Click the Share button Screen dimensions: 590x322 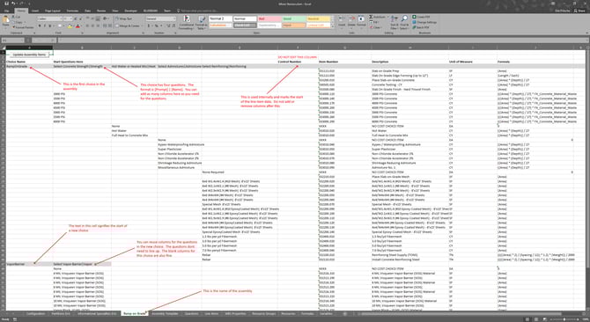tap(579, 11)
